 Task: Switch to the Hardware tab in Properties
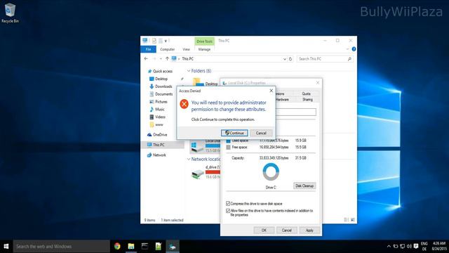[x=282, y=100]
